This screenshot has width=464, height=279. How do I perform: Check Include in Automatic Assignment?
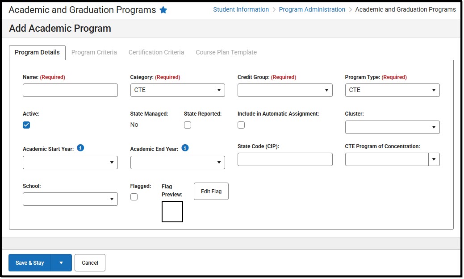[241, 125]
